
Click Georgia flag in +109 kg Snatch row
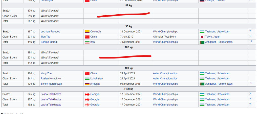(x=87, y=94)
